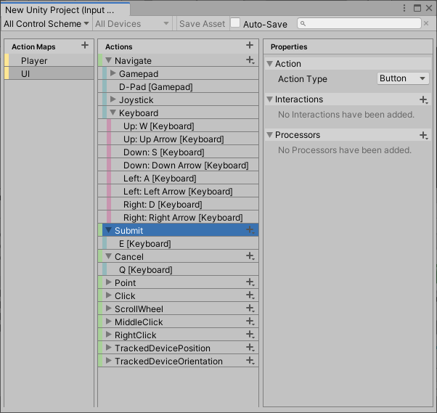
Task: Open the Action Type Button dropdown
Action: pyautogui.click(x=403, y=78)
